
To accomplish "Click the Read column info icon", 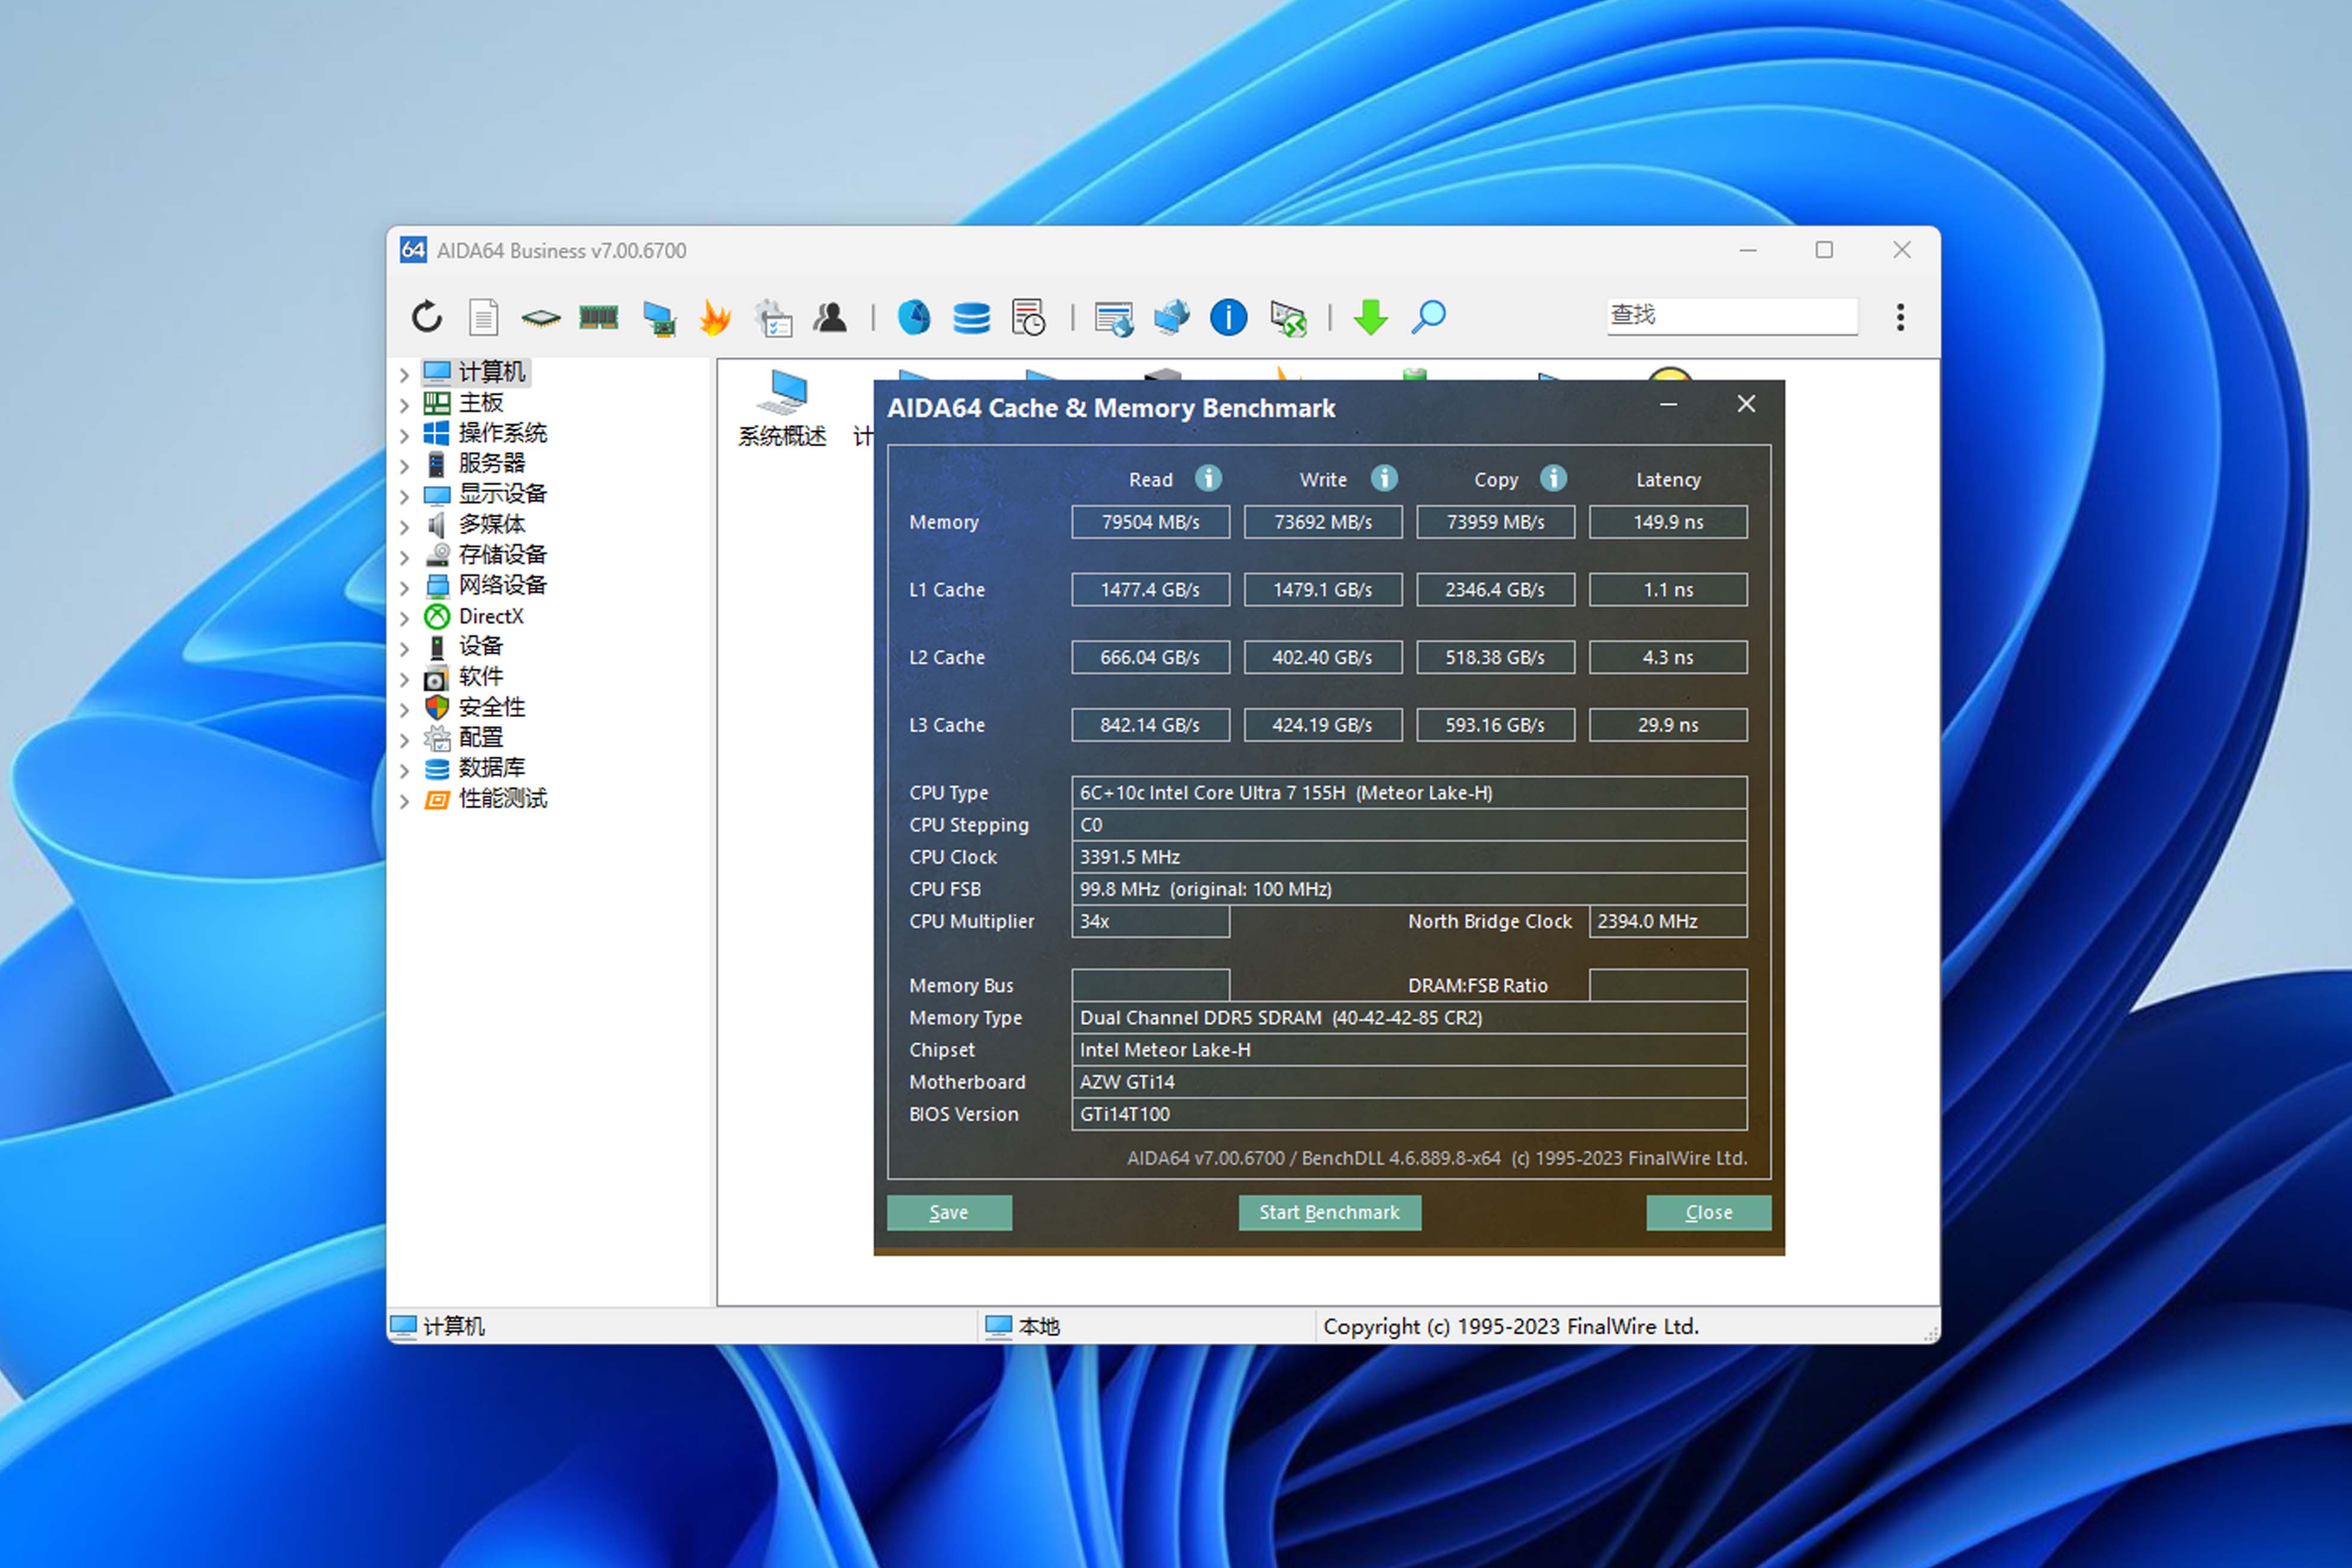I will (x=1208, y=479).
